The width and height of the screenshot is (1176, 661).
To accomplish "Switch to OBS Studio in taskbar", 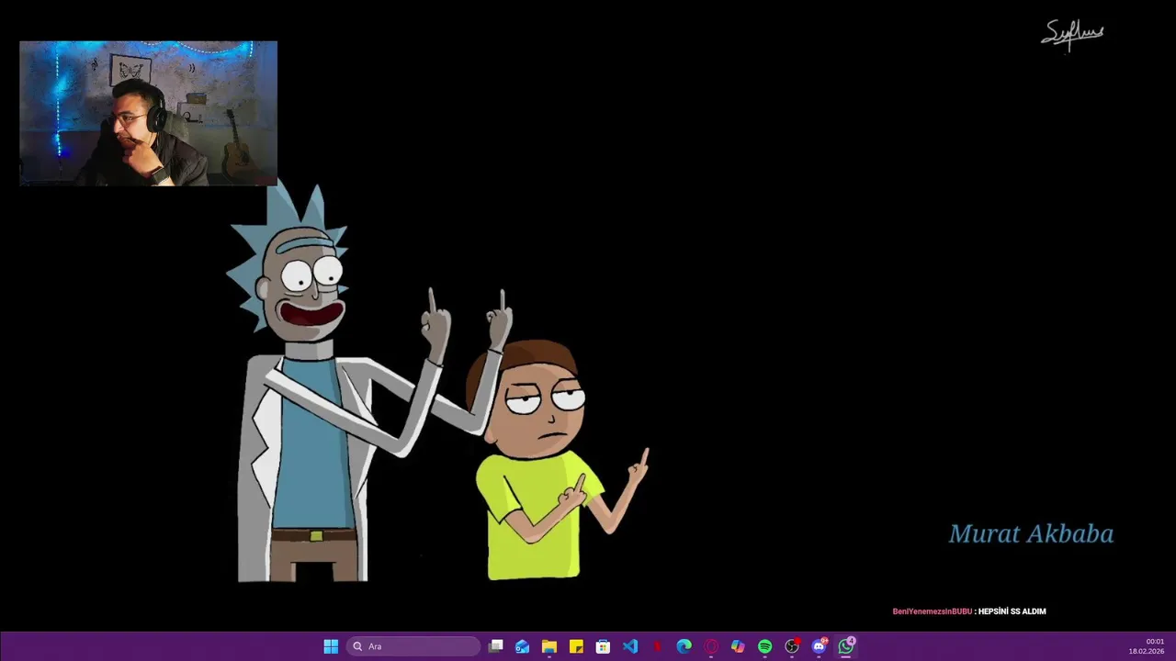I will pyautogui.click(x=792, y=646).
